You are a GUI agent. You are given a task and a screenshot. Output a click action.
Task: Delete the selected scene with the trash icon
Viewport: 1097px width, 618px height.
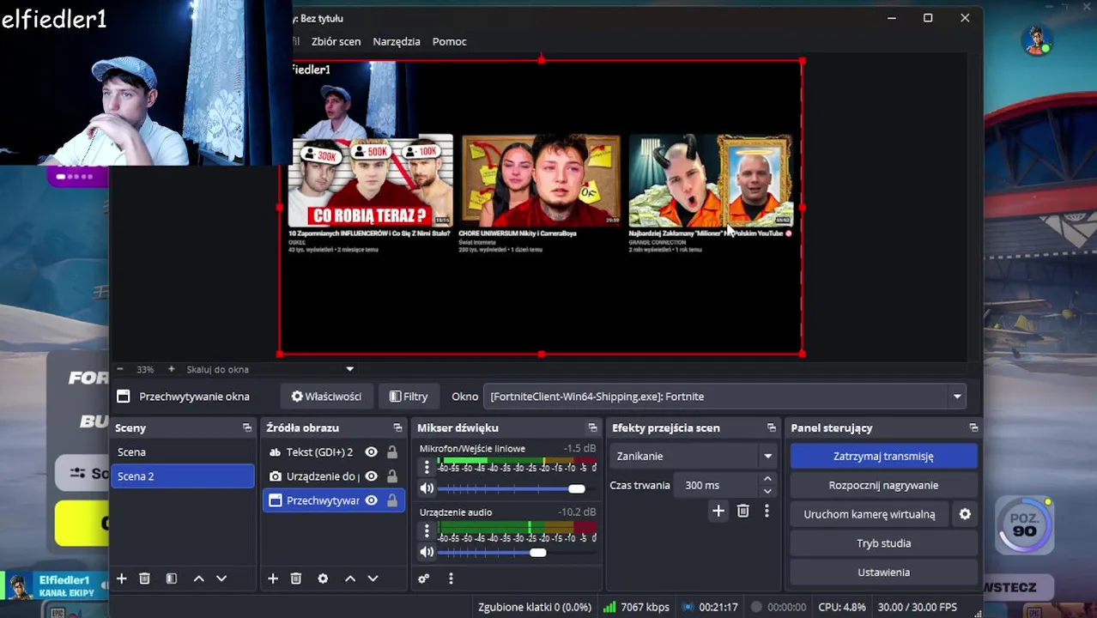point(144,579)
